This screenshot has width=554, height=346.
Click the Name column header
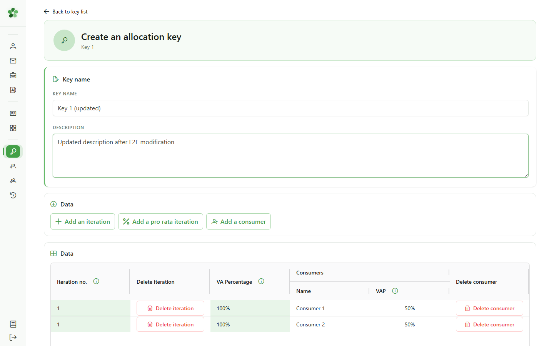click(304, 291)
